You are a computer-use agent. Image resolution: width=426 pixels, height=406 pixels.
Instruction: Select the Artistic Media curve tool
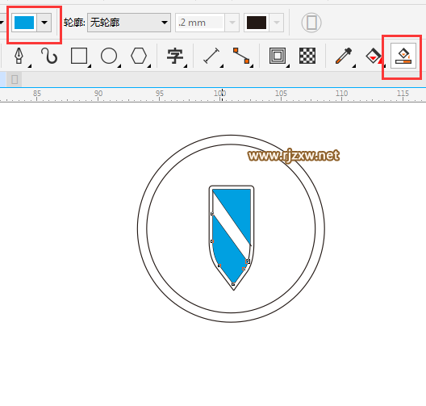(49, 56)
